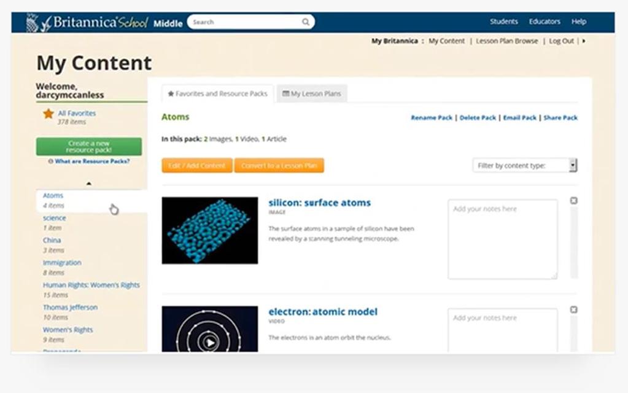Play the electron: atomic model video
628x393 pixels.
(210, 342)
